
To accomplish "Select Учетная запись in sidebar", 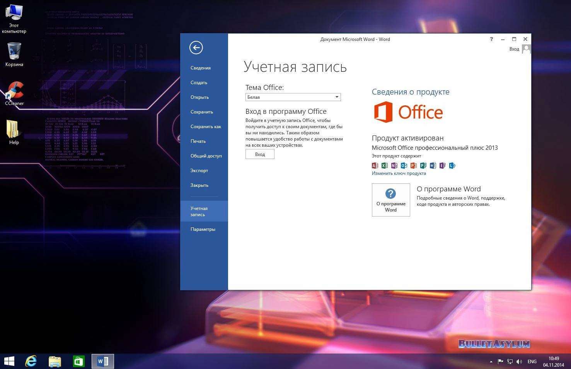I will (204, 211).
